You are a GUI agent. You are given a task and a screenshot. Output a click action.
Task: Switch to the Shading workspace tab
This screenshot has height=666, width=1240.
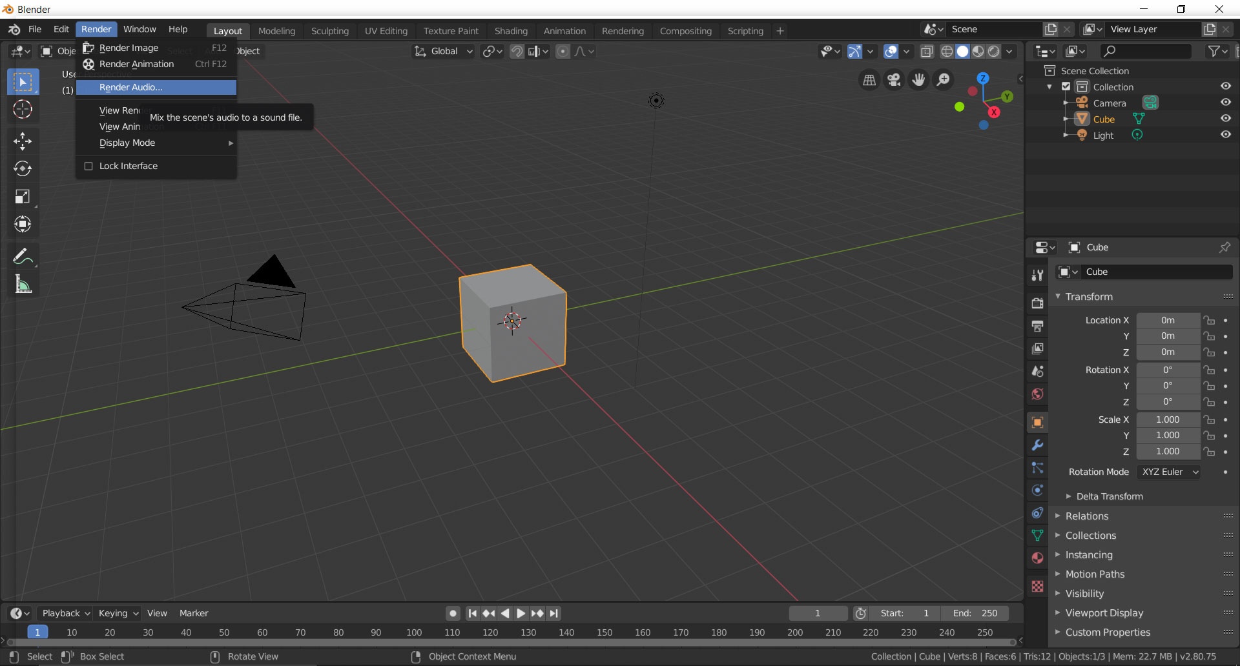[511, 31]
